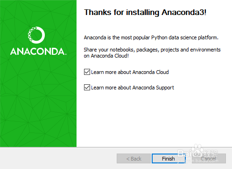Click the Cancel button

coord(209,159)
